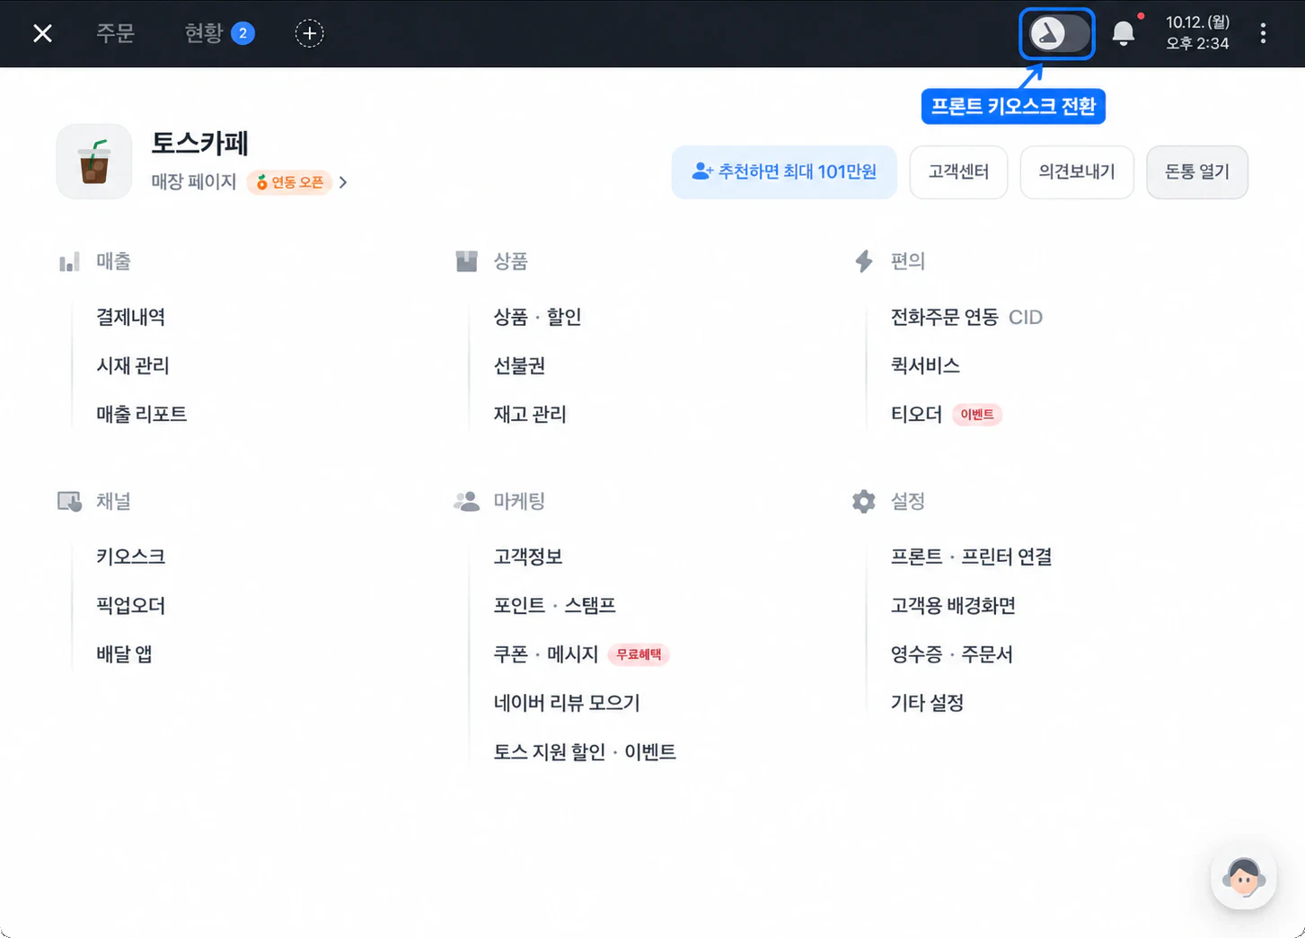The image size is (1305, 938).
Task: Click the 설정 gear icon
Action: 864,501
